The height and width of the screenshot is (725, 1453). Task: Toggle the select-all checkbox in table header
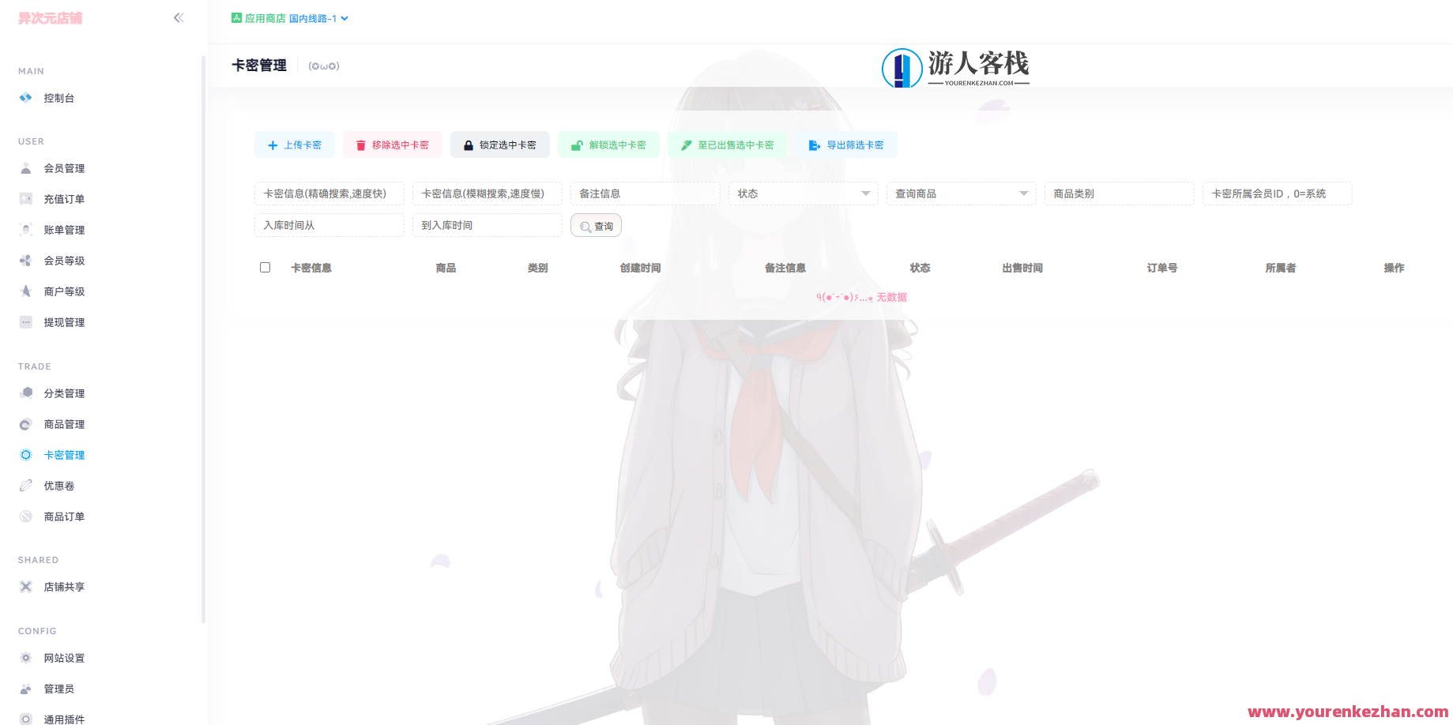point(265,268)
